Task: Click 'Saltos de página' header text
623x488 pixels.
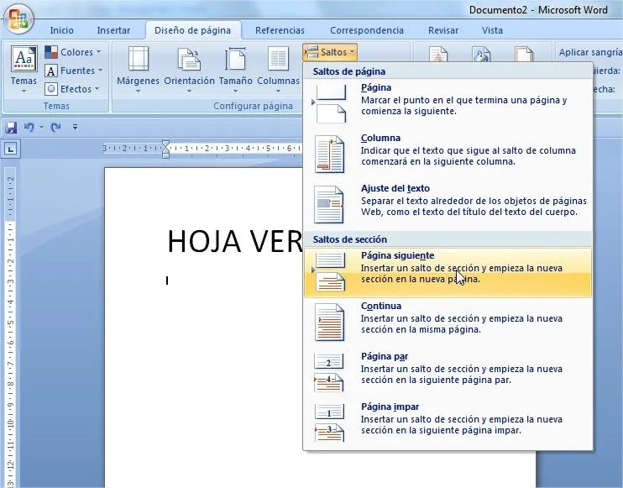Action: click(x=348, y=71)
